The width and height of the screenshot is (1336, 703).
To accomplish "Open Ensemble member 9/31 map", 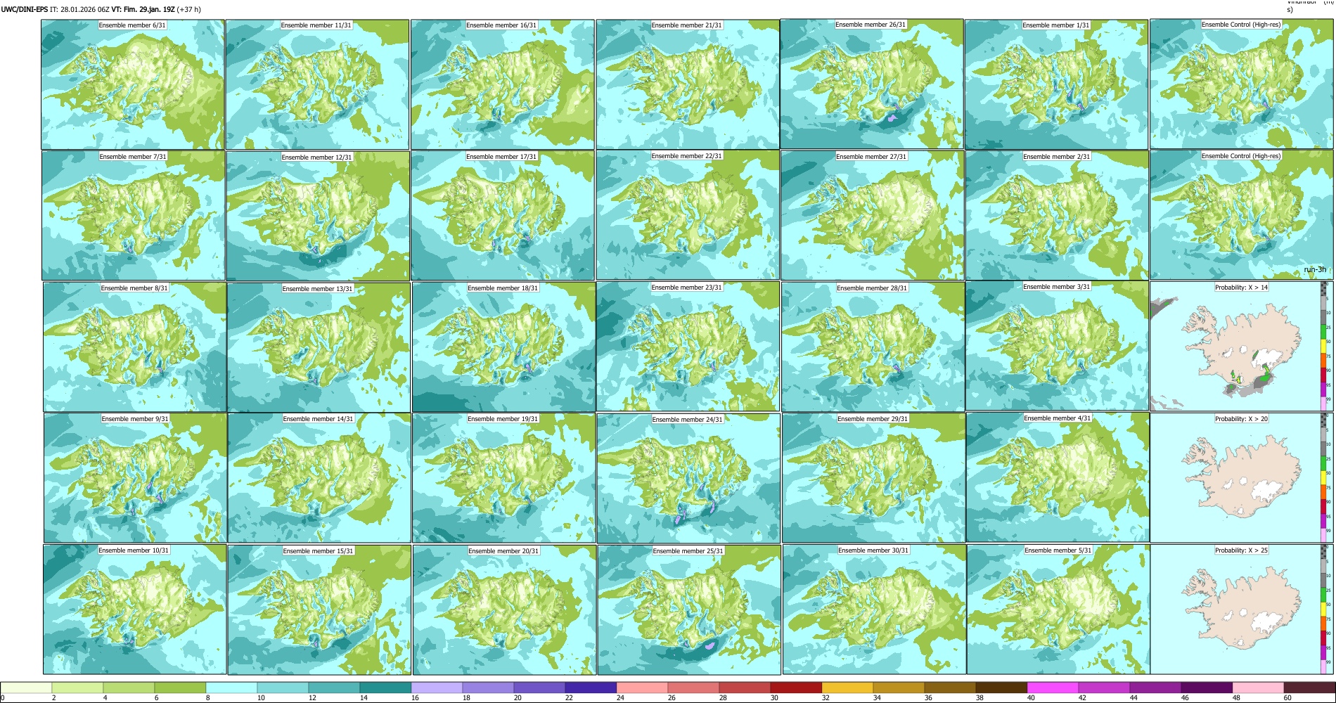I will 136,478.
